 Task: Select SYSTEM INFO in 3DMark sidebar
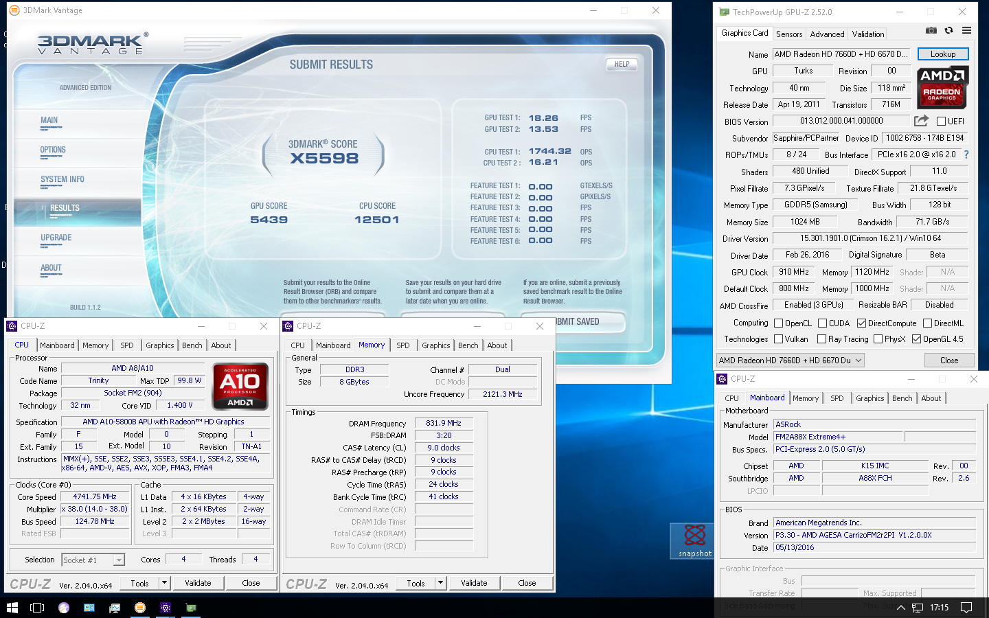tap(62, 179)
